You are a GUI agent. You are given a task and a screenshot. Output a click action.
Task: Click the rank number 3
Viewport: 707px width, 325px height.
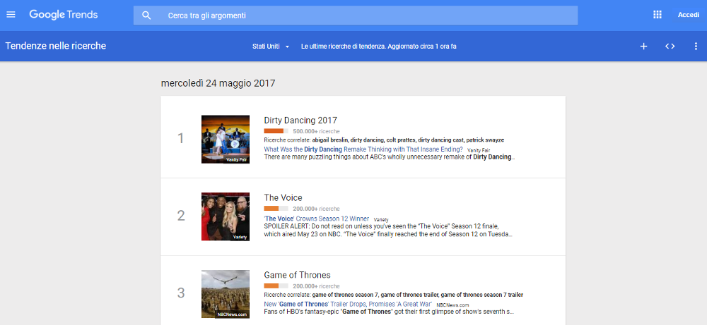(181, 293)
